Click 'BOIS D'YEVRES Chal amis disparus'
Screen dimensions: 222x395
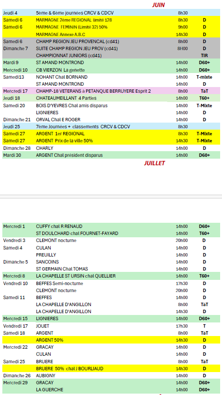tap(72, 106)
